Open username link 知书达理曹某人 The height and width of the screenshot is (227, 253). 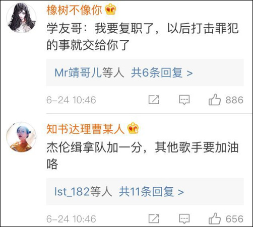click(x=85, y=129)
